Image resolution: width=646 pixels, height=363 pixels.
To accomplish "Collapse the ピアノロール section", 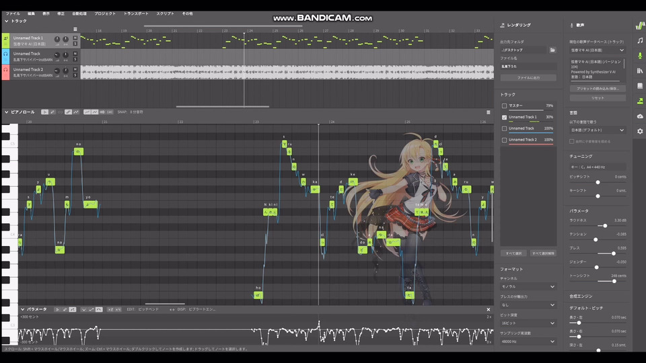I will (7, 112).
